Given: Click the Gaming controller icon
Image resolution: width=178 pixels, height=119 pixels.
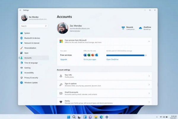Looking at the screenshot, I should click(21, 68).
